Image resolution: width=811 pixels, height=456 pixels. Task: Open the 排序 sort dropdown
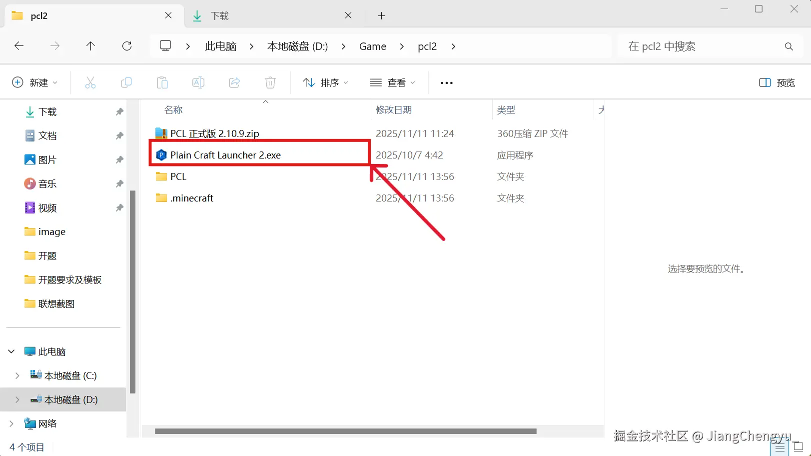pos(326,82)
